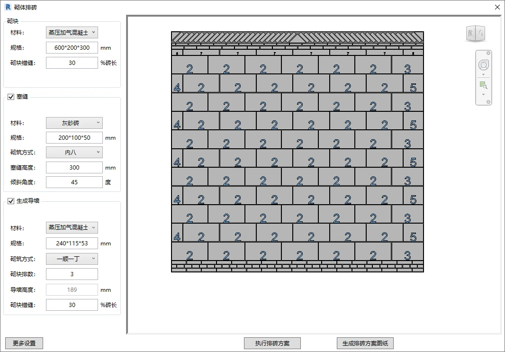Click the 倾斜角度 label
505x352 pixels.
(x=23, y=182)
